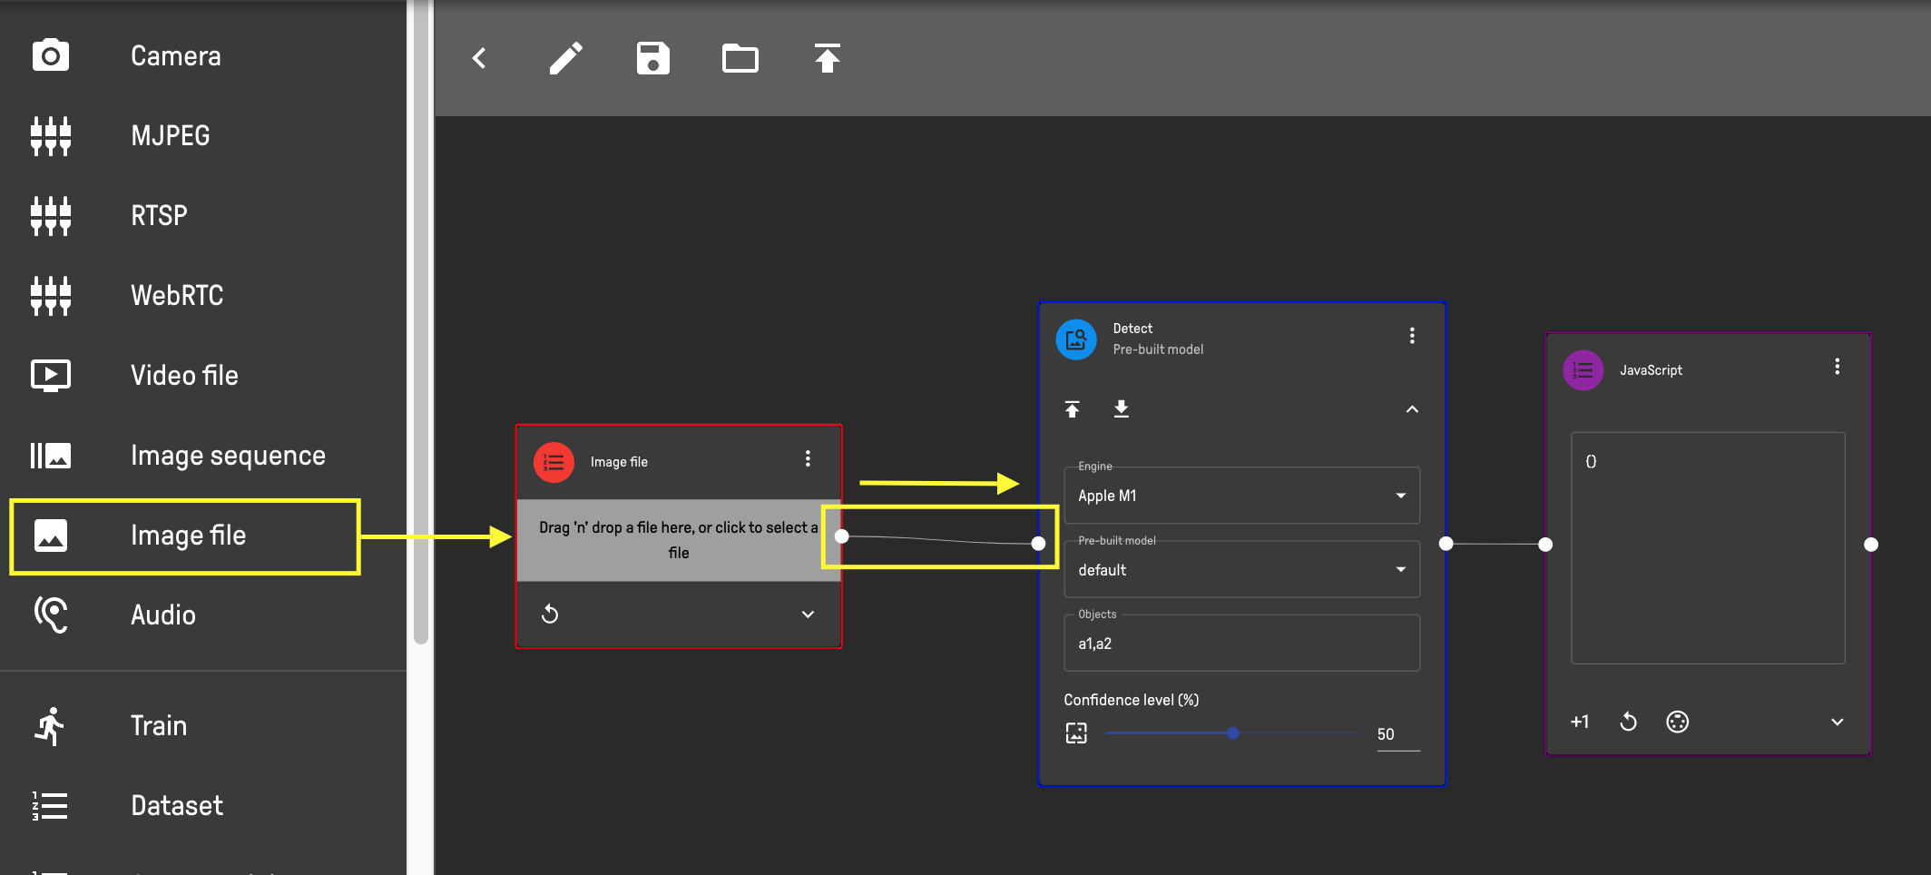Collapse the Detect node panel chevron

(1412, 409)
